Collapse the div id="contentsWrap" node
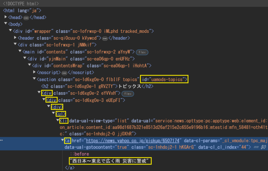268x171 pixels. point(30,65)
